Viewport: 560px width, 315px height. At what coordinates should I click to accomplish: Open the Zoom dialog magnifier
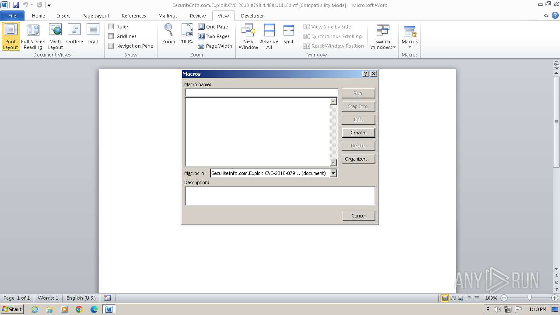pyautogui.click(x=168, y=34)
